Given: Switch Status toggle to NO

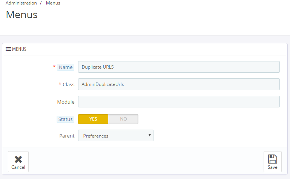Looking at the screenshot, I should (x=123, y=119).
